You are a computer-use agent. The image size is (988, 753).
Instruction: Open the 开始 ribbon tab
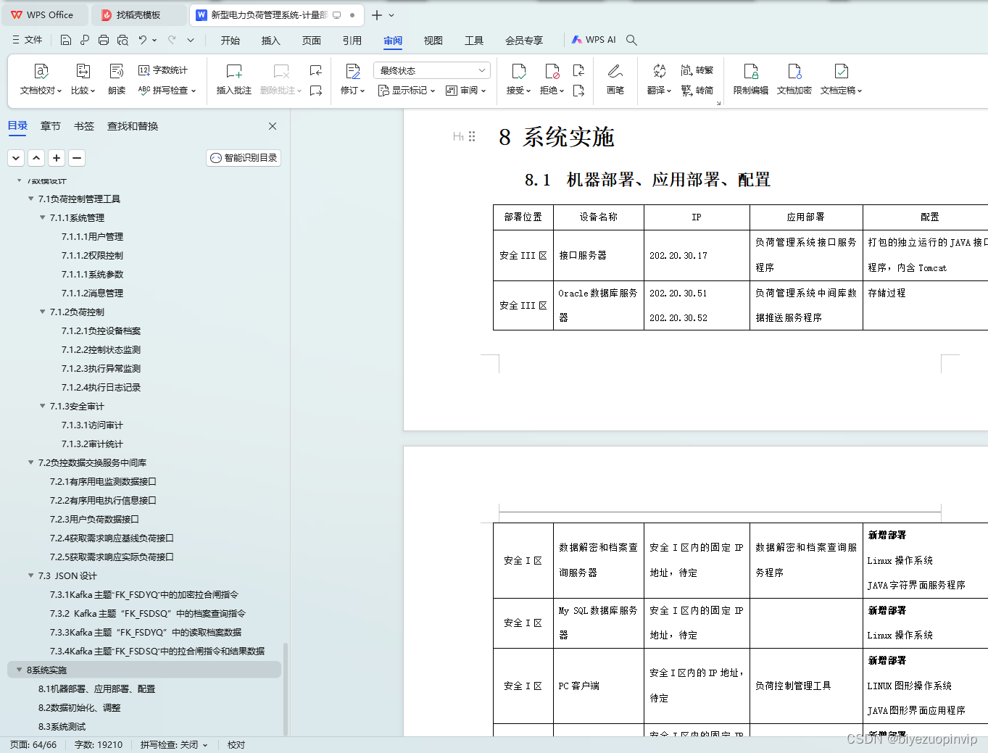231,41
